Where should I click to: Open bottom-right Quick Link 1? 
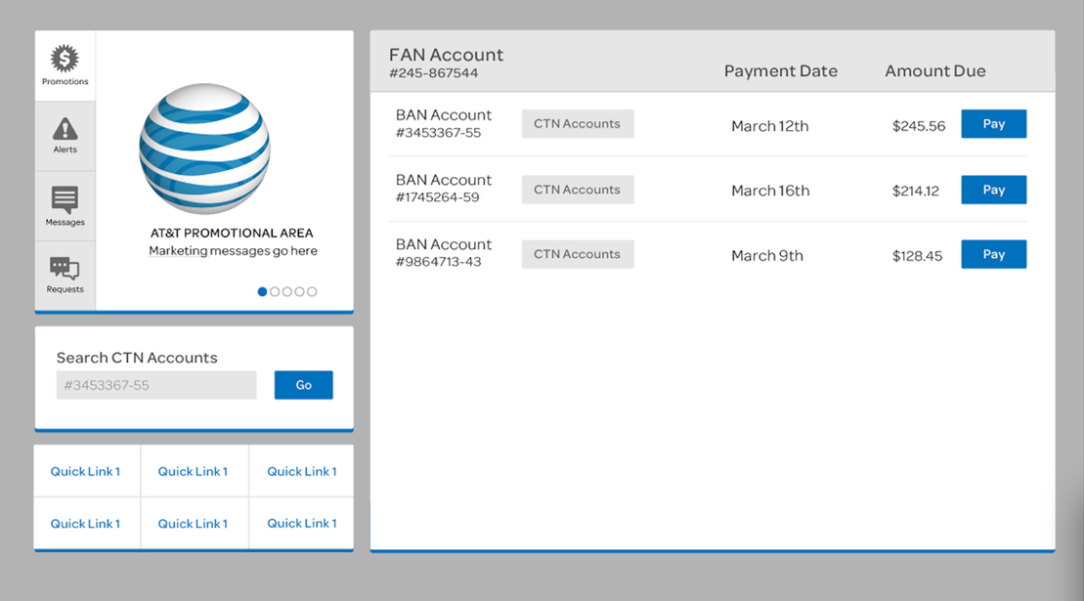pos(302,524)
